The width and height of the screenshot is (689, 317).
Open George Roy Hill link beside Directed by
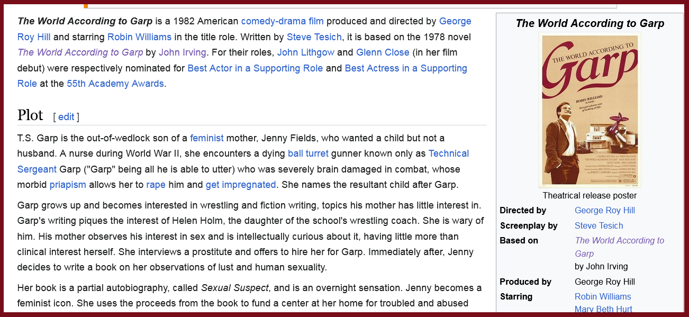pos(605,211)
